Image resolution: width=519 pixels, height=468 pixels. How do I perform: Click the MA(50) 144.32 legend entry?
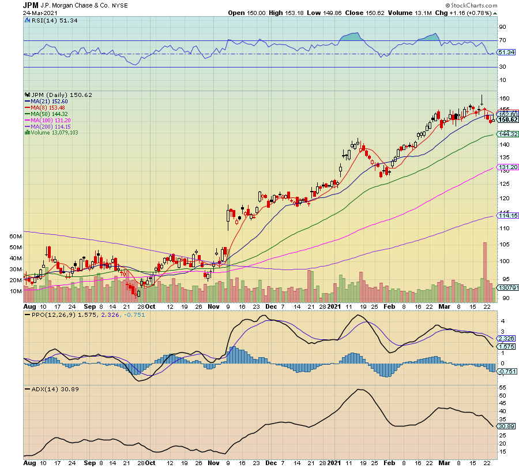pos(46,114)
